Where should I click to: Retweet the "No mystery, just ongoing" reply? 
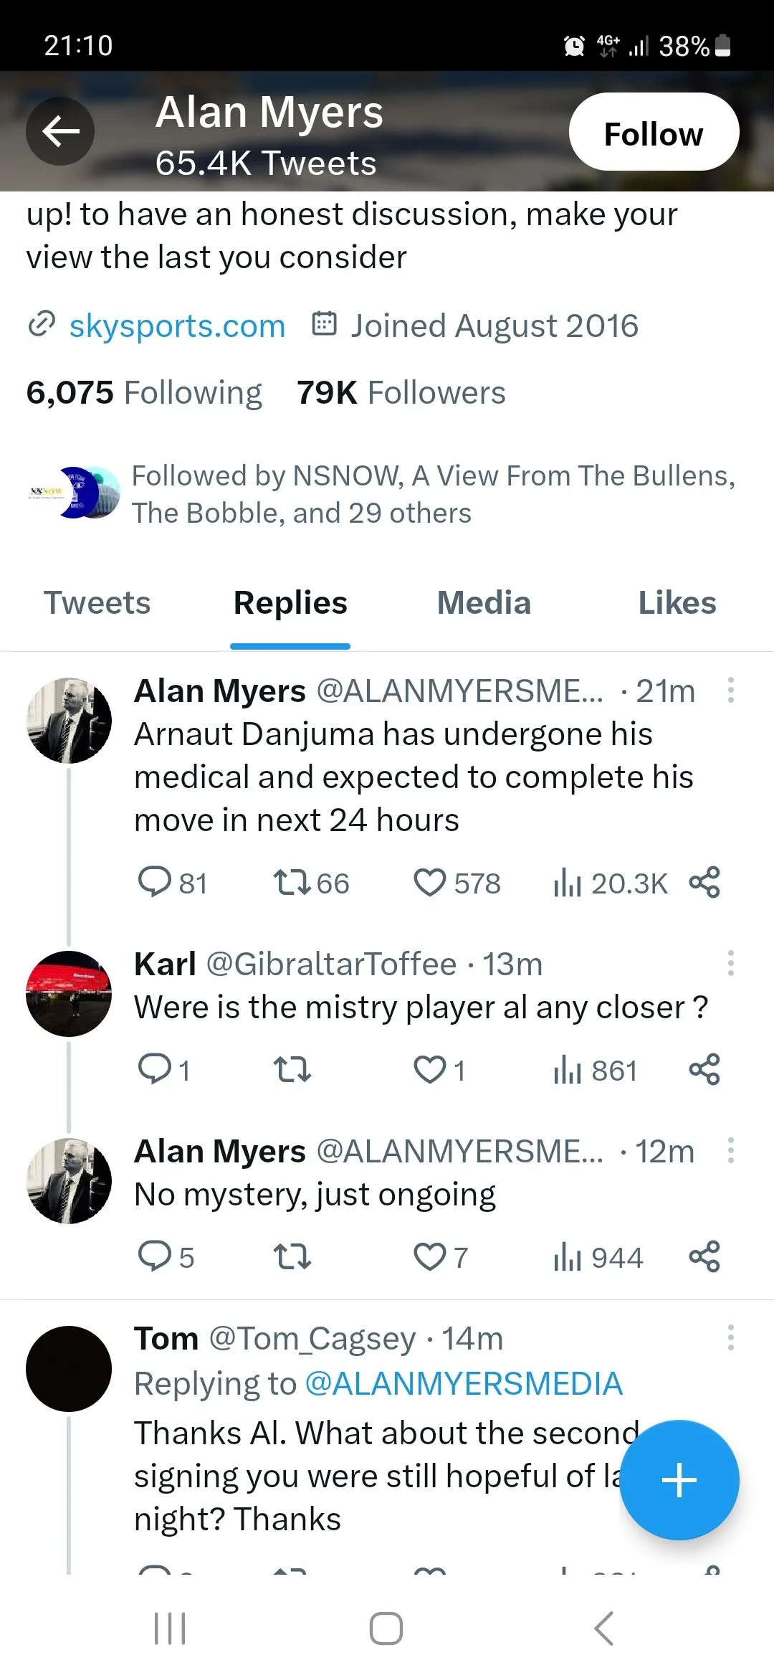(x=292, y=1257)
